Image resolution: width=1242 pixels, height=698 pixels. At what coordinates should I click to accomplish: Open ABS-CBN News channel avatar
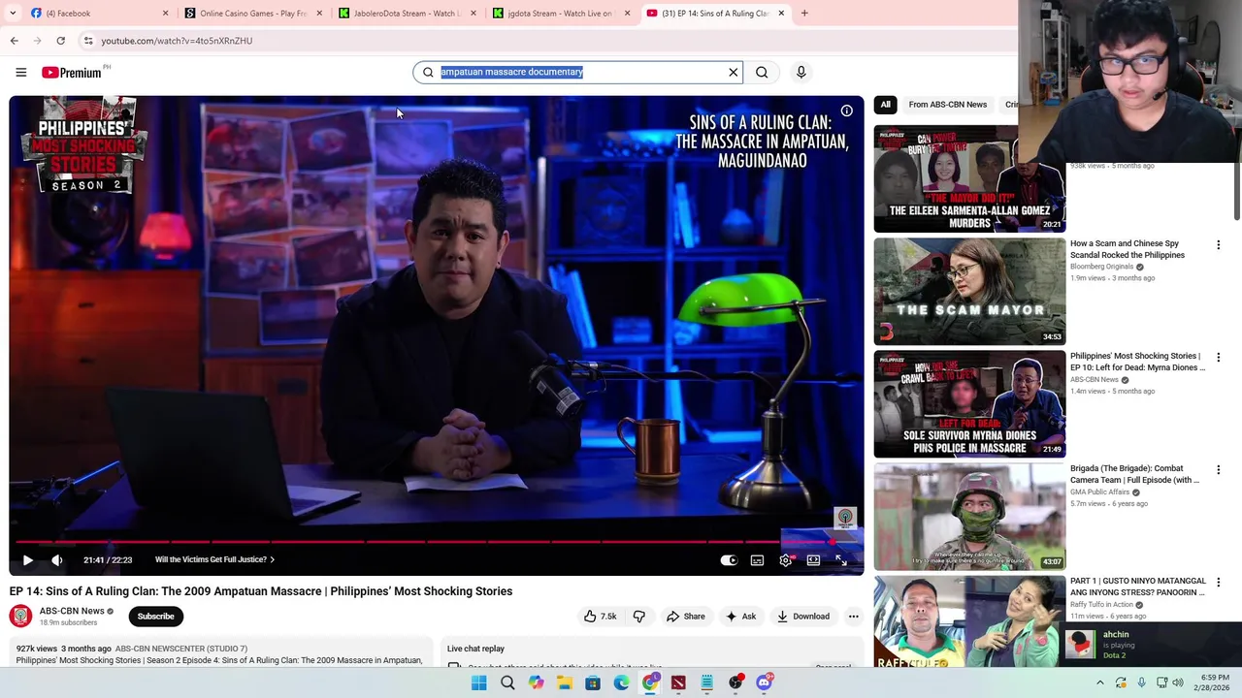(20, 617)
